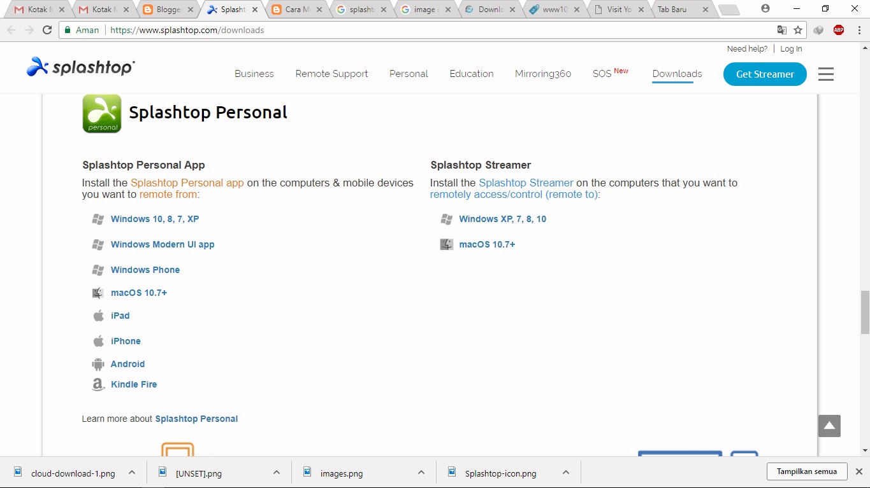Select the Windows icon next to Windows Phone
This screenshot has width=870, height=488.
click(98, 269)
